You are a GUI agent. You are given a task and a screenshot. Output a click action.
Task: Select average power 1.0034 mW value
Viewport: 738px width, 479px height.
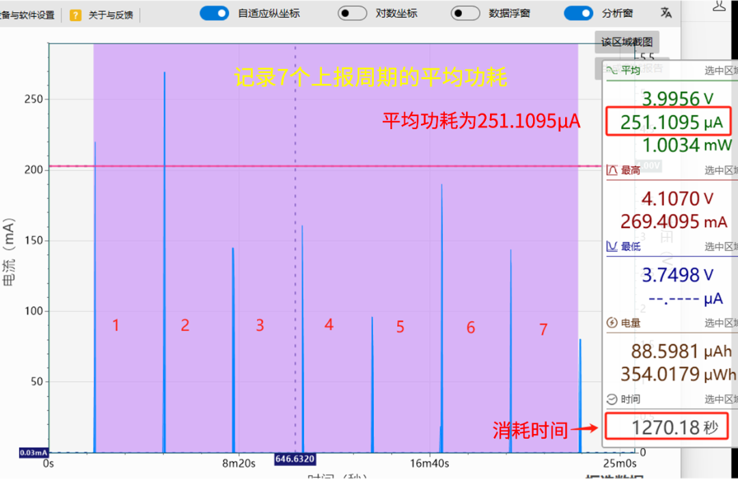click(x=687, y=145)
